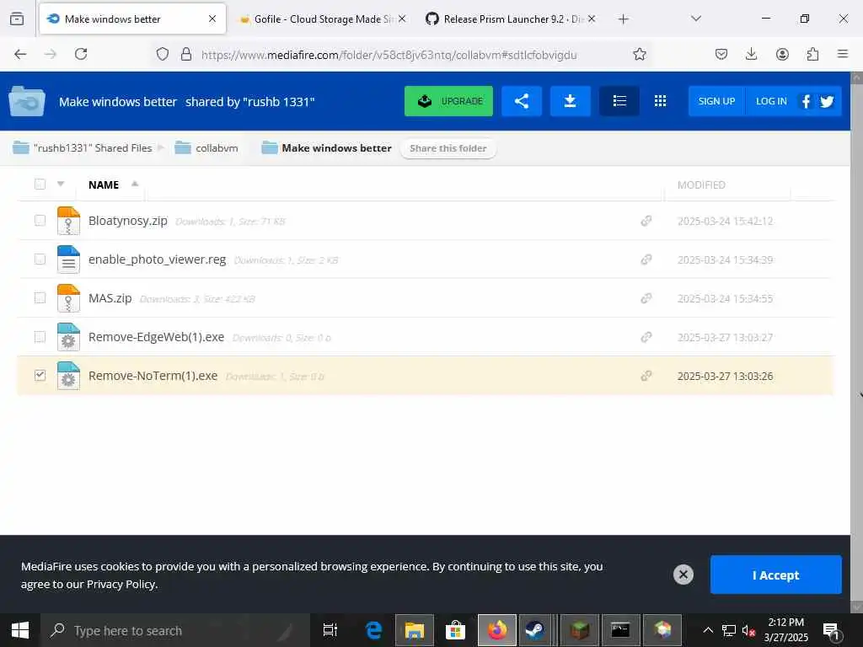Open Firefox View tab button
863x647 pixels.
click(x=17, y=19)
